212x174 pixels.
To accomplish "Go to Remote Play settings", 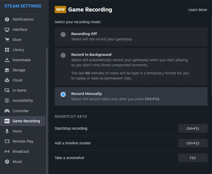I will click(23, 141).
